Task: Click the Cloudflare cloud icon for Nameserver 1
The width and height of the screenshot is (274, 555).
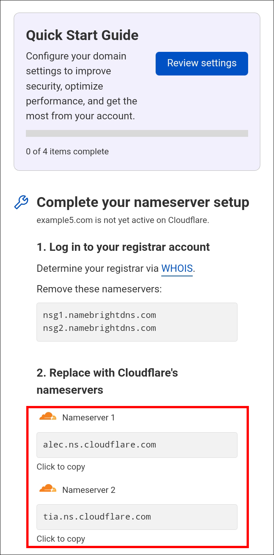Action: pyautogui.click(x=48, y=417)
